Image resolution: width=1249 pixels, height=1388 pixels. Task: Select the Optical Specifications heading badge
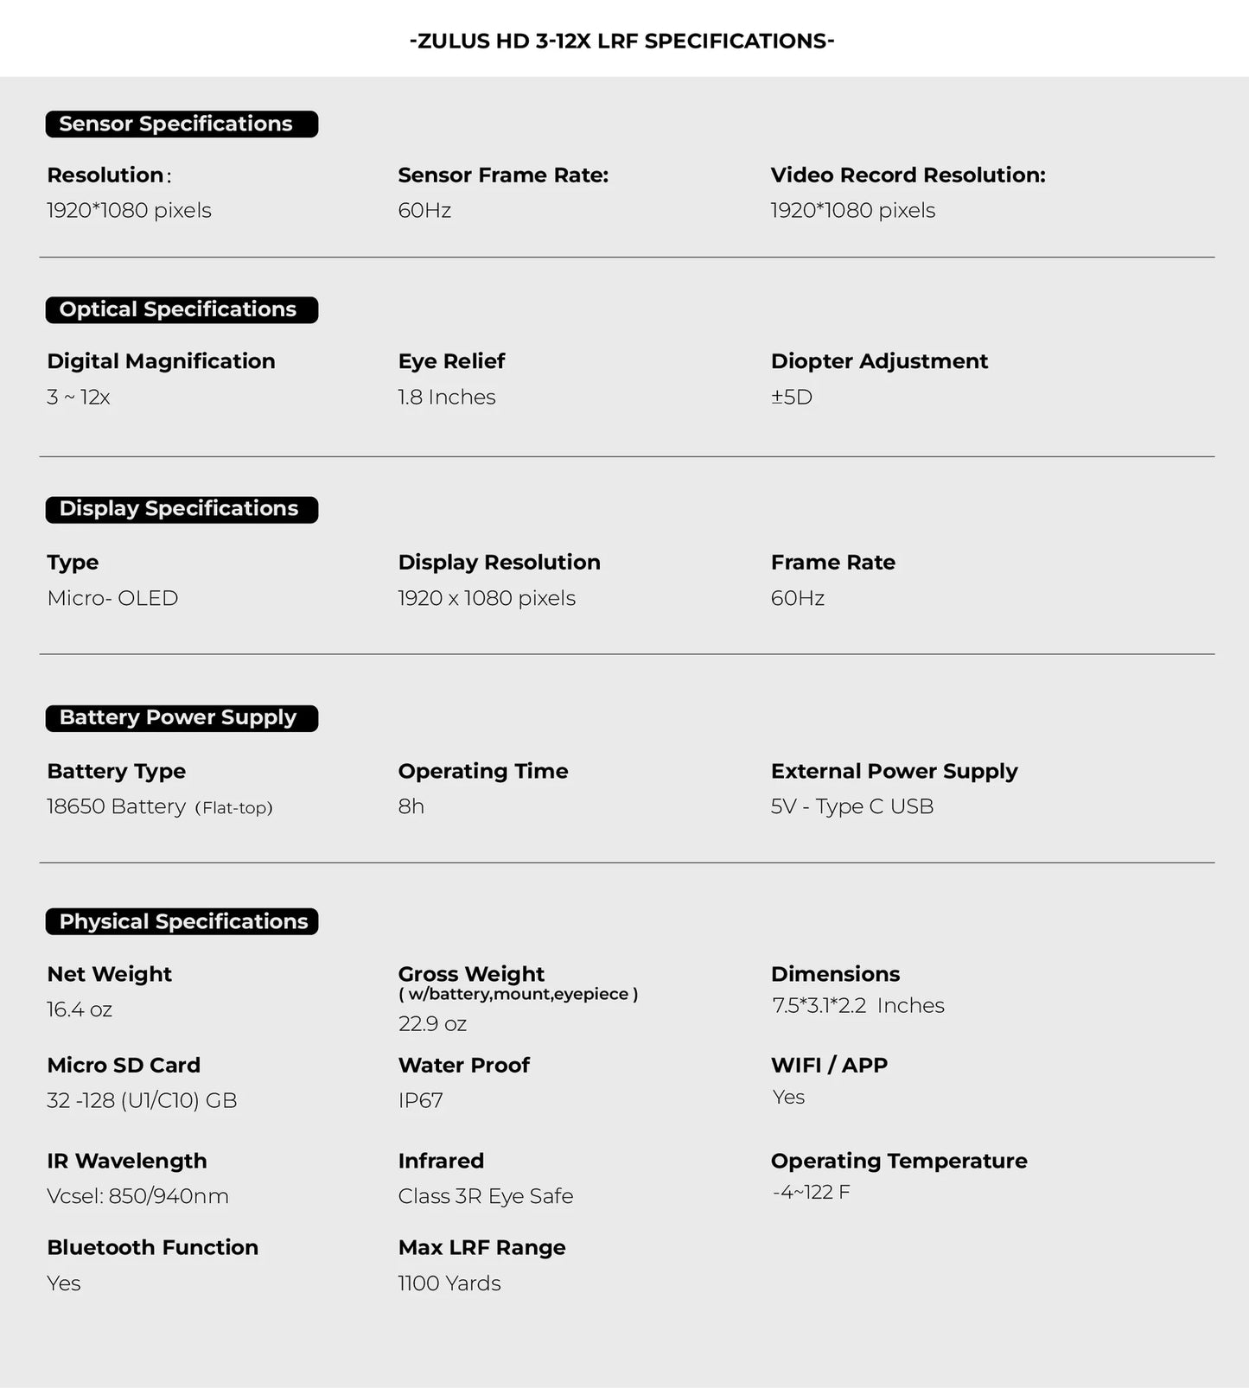(x=182, y=310)
